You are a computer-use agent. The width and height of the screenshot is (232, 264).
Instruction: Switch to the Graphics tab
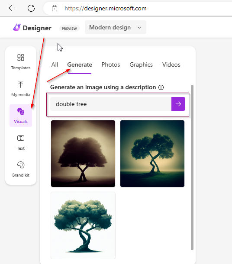141,64
